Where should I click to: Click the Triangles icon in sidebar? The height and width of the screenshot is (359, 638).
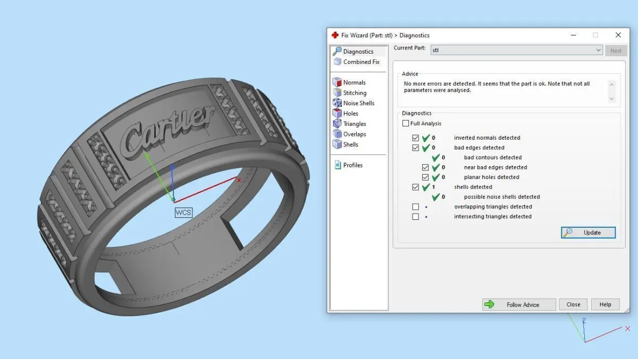click(337, 124)
